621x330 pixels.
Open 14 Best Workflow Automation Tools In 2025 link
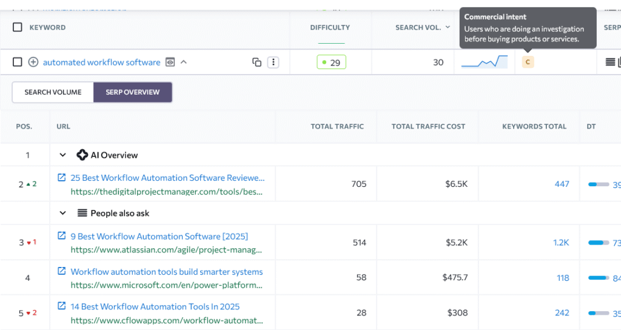(x=155, y=306)
